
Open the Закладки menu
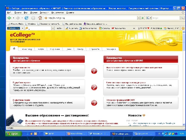point(44,12)
